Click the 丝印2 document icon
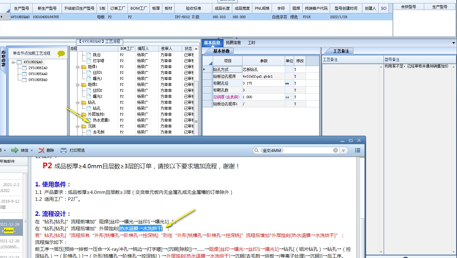The height and width of the screenshot is (258, 457). tap(89, 90)
